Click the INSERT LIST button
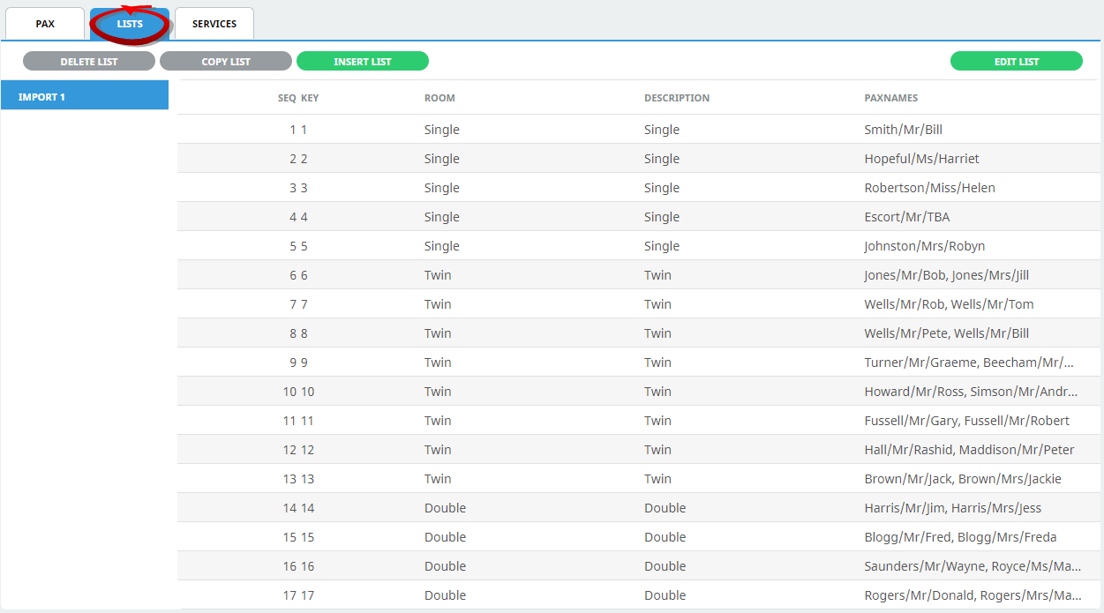 (363, 62)
